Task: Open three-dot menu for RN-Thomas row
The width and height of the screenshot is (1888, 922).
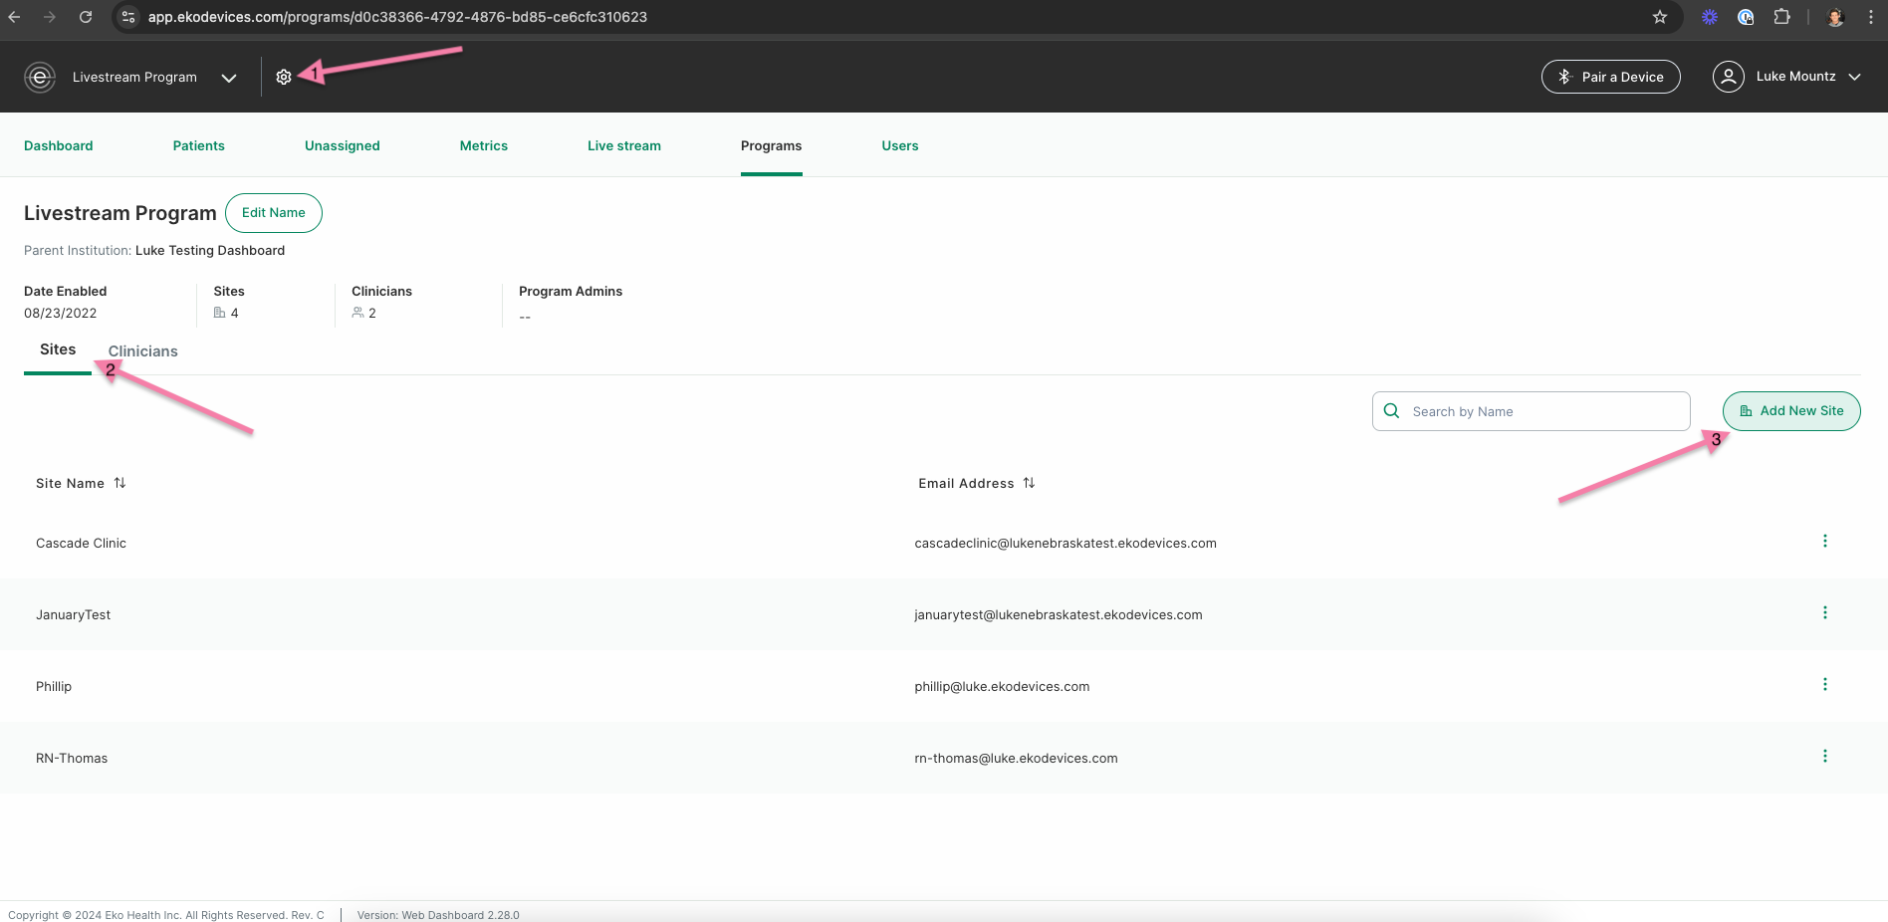Action: (x=1824, y=756)
